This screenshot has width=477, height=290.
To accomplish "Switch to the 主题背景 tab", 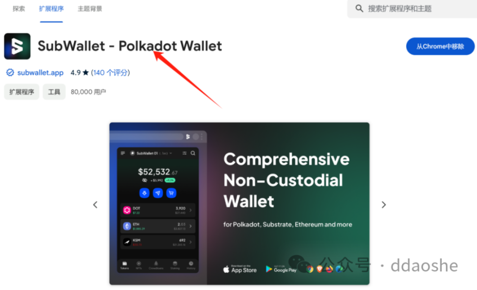I will click(90, 9).
